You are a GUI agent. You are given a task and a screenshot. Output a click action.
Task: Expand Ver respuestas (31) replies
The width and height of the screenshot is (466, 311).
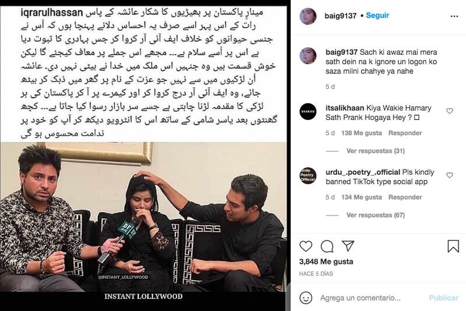(x=375, y=151)
